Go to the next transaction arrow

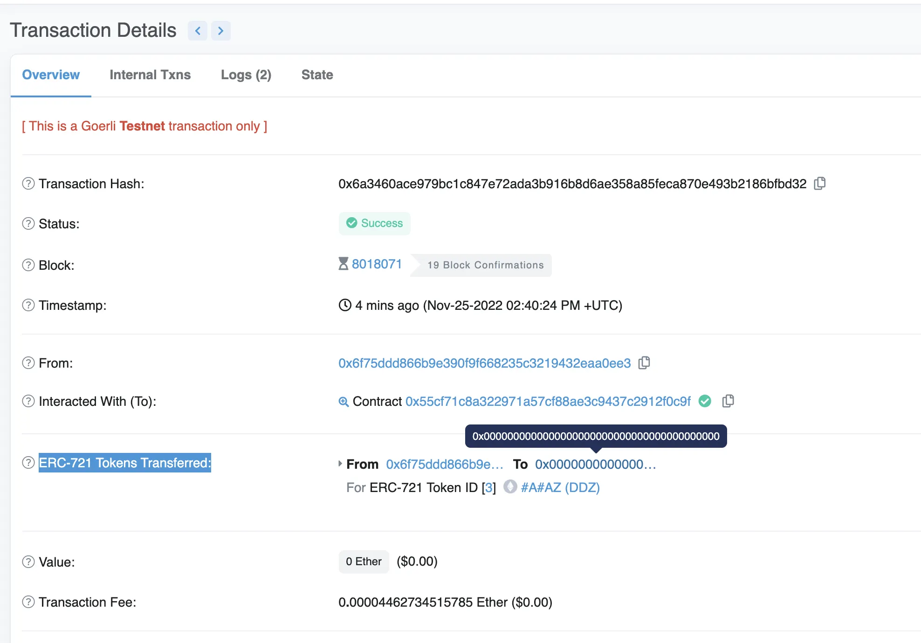tap(221, 31)
